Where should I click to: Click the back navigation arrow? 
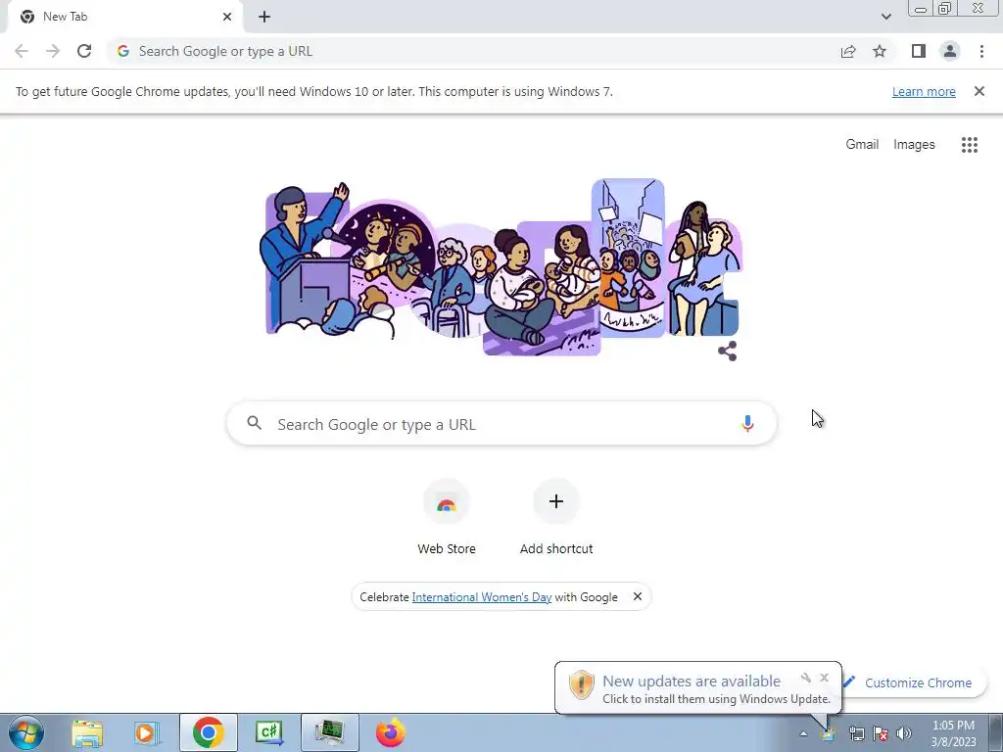[x=22, y=51]
